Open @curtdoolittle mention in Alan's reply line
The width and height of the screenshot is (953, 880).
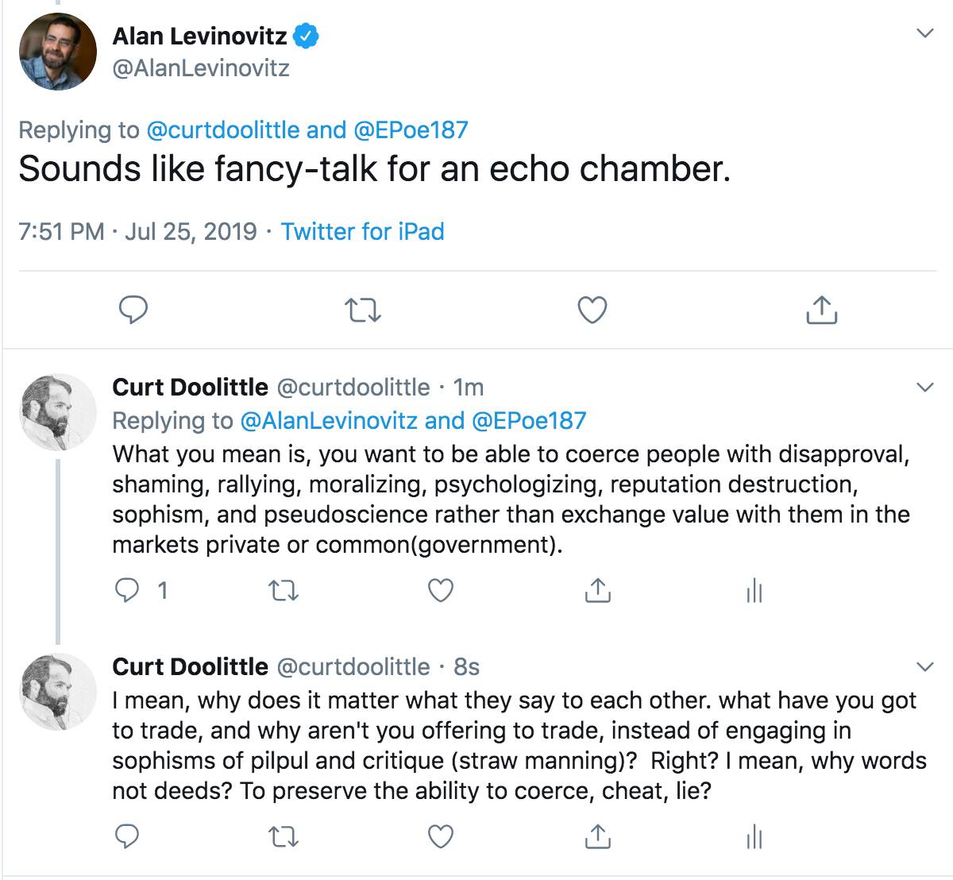(x=223, y=129)
